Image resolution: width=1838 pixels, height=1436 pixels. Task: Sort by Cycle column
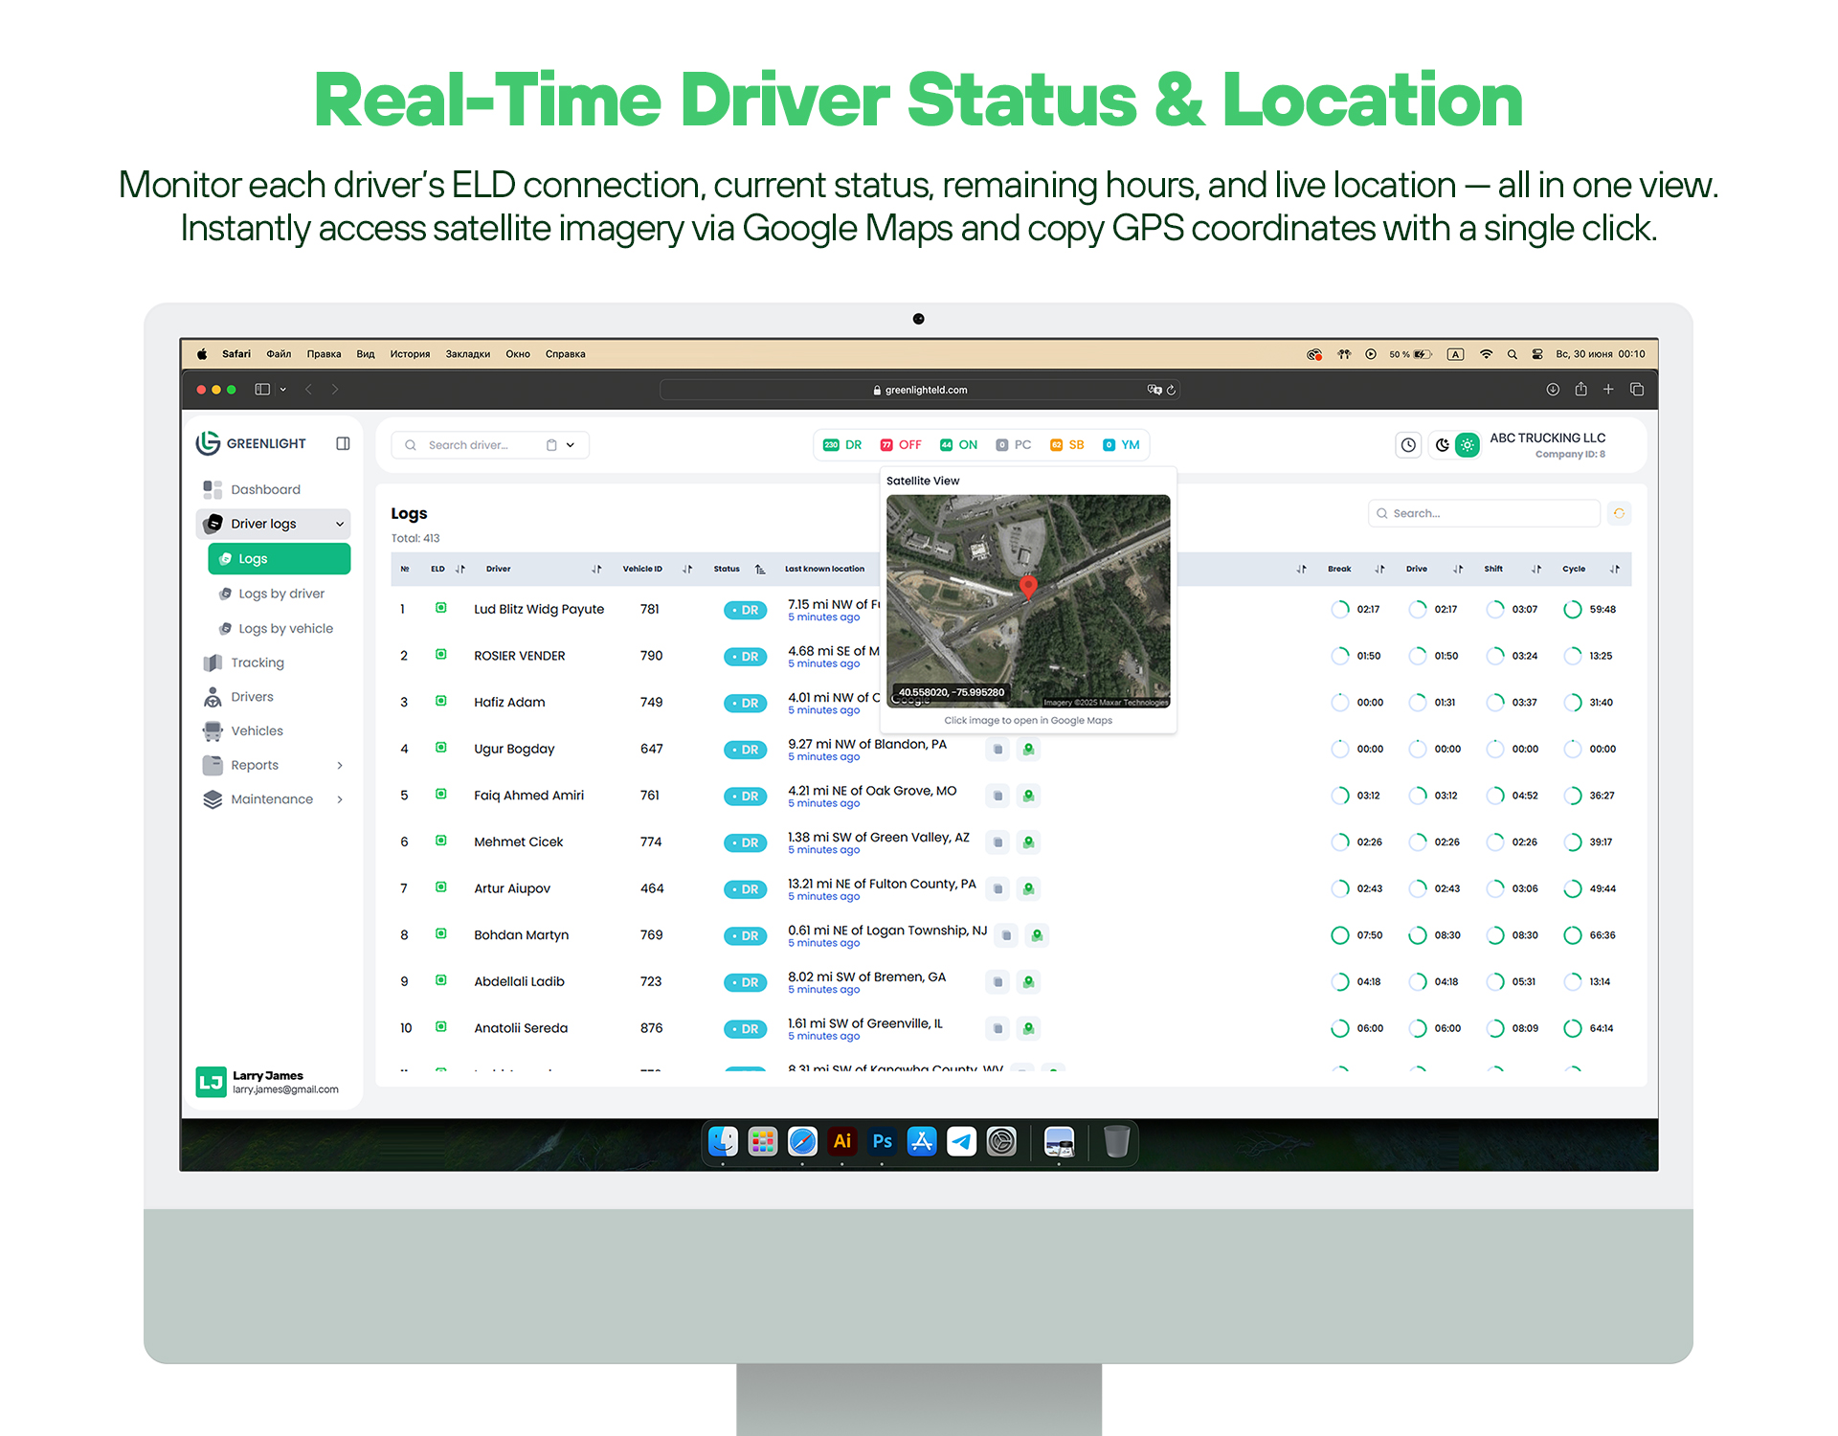point(1615,569)
